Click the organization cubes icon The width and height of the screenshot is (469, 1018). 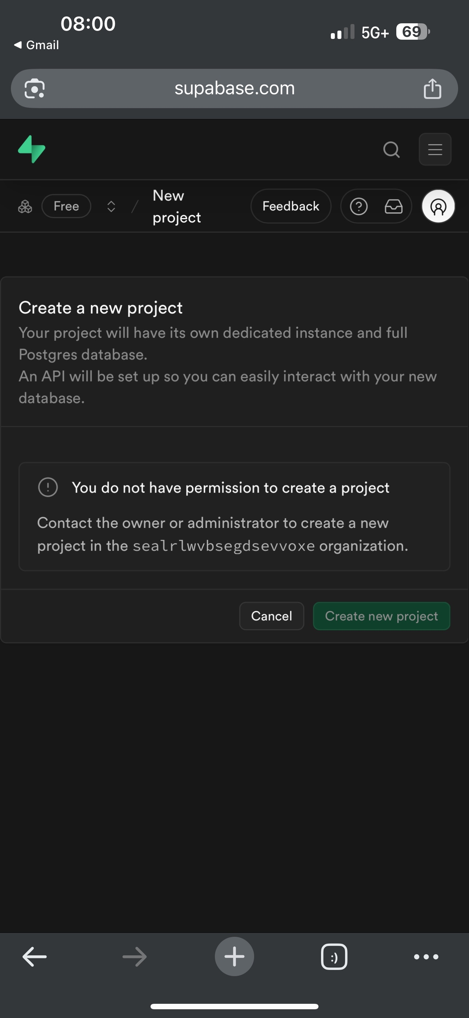[25, 206]
